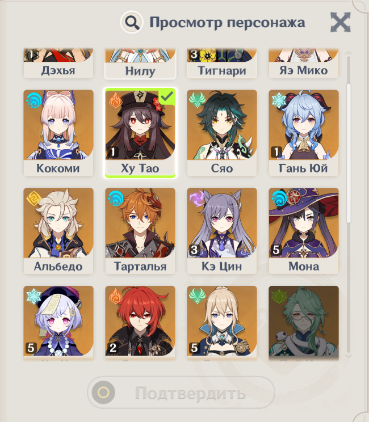Click the Подтвердить confirm button
The image size is (369, 422).
point(181,393)
